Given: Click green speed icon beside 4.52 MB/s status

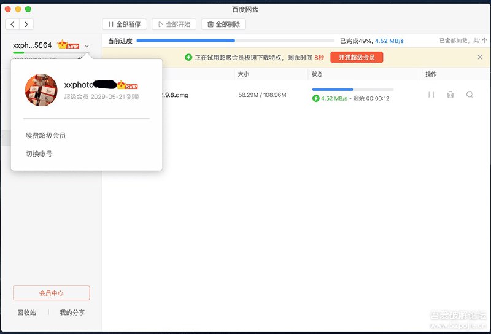Looking at the screenshot, I should coord(315,98).
